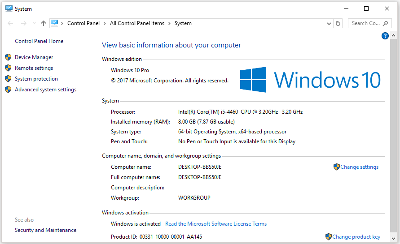The height and width of the screenshot is (244, 400).
Task: Open Security and Maintenance link
Action: [x=45, y=230]
